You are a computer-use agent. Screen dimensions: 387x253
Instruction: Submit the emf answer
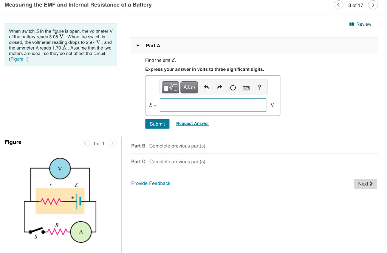click(157, 124)
